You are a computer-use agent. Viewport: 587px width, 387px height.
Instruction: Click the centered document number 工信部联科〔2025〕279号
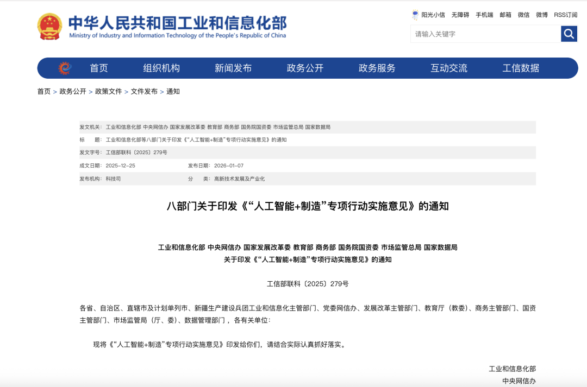[x=308, y=284]
